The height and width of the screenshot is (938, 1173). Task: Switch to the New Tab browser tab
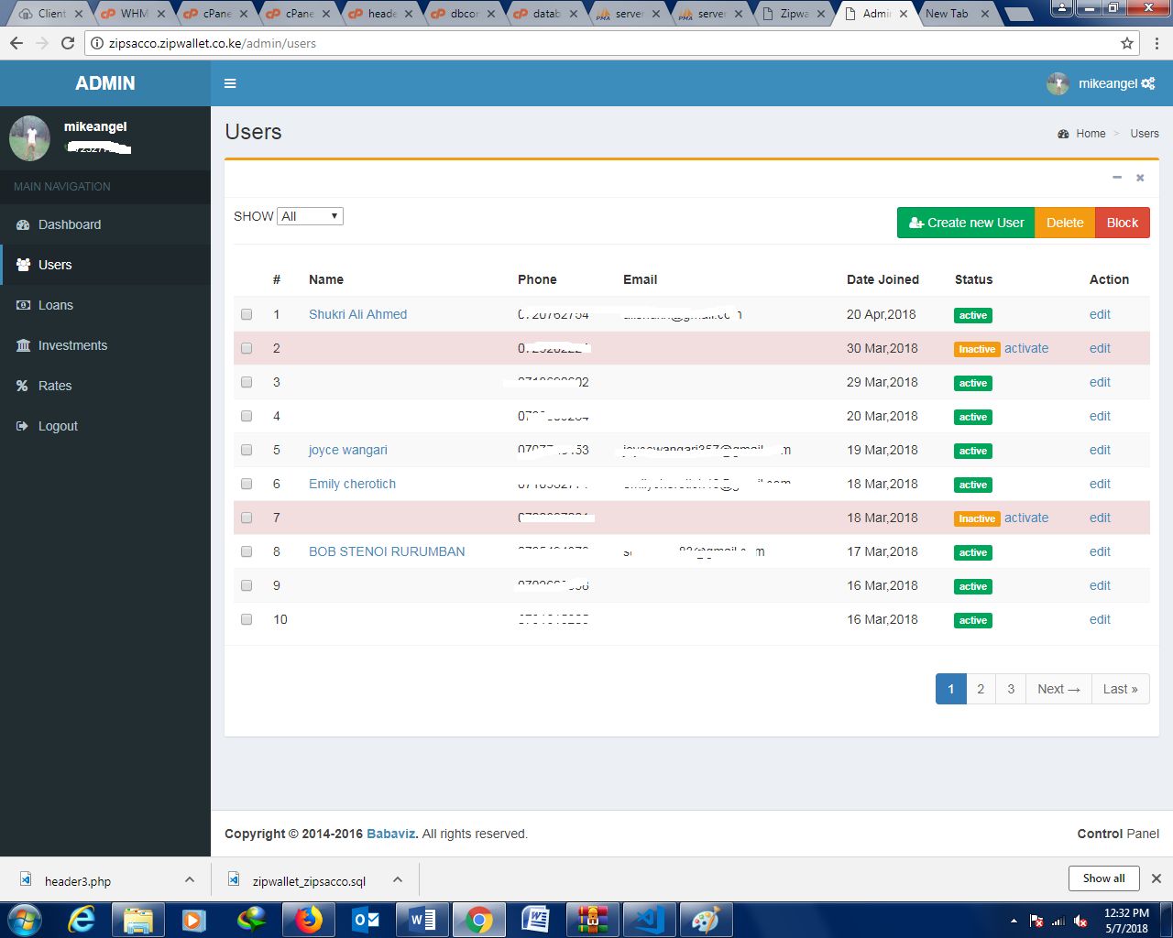(953, 14)
